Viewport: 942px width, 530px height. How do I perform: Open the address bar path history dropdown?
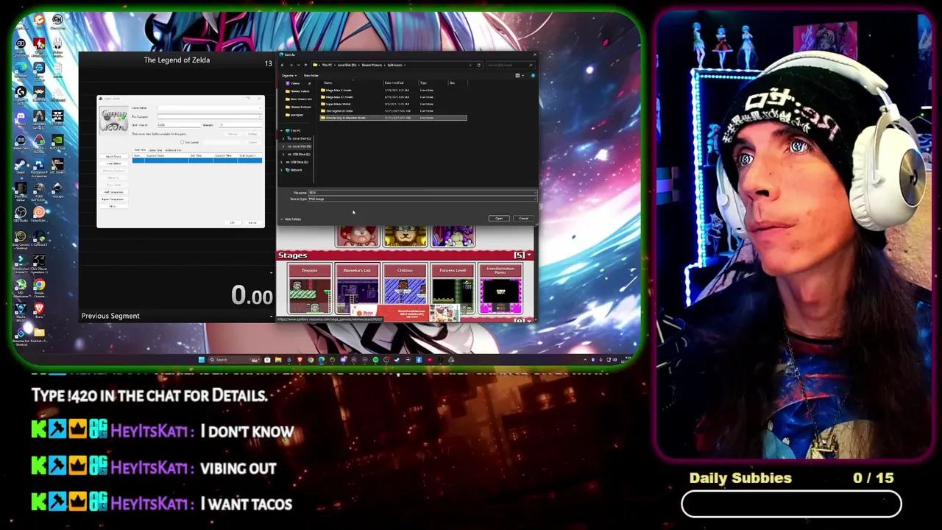(x=470, y=65)
